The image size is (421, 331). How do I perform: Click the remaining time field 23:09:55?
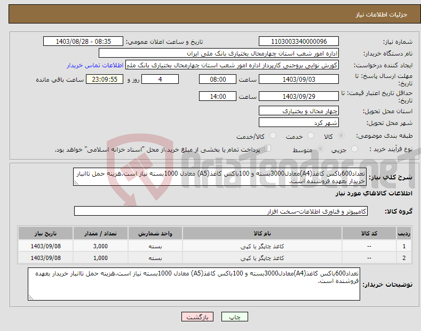point(105,79)
